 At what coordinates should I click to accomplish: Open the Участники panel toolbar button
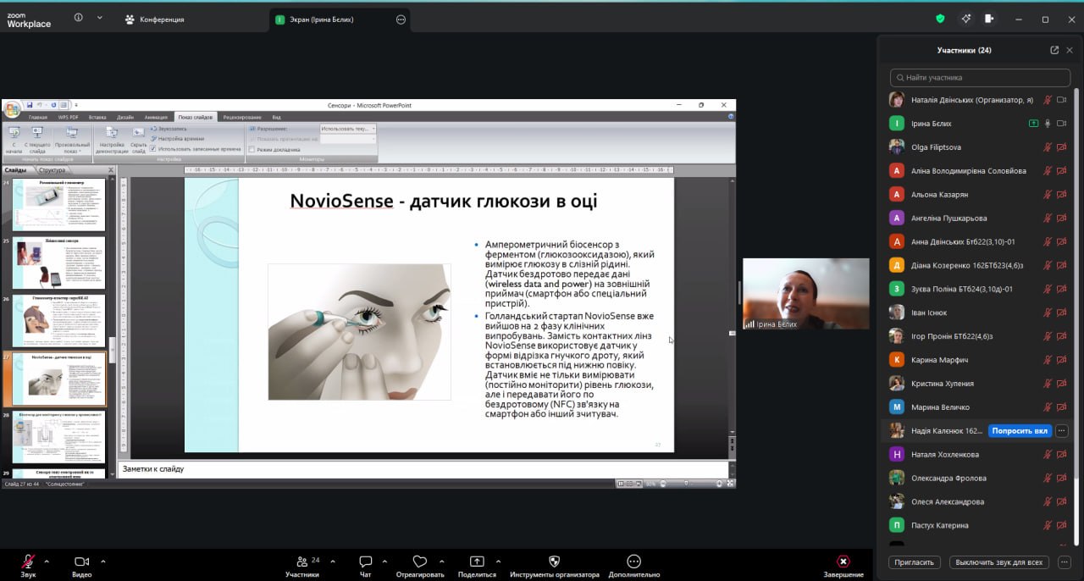pos(302,565)
